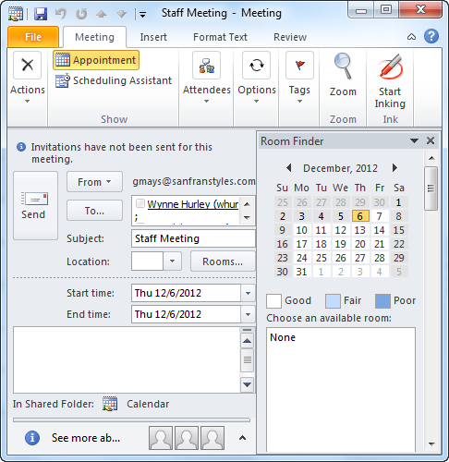The image size is (449, 462).
Task: Open the Options recurrence menu
Action: pos(256,66)
